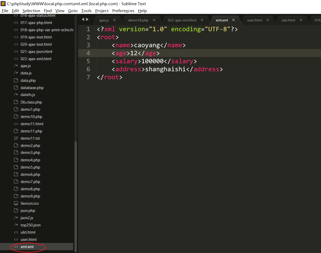Switch to the demo10.php tab

138,20
